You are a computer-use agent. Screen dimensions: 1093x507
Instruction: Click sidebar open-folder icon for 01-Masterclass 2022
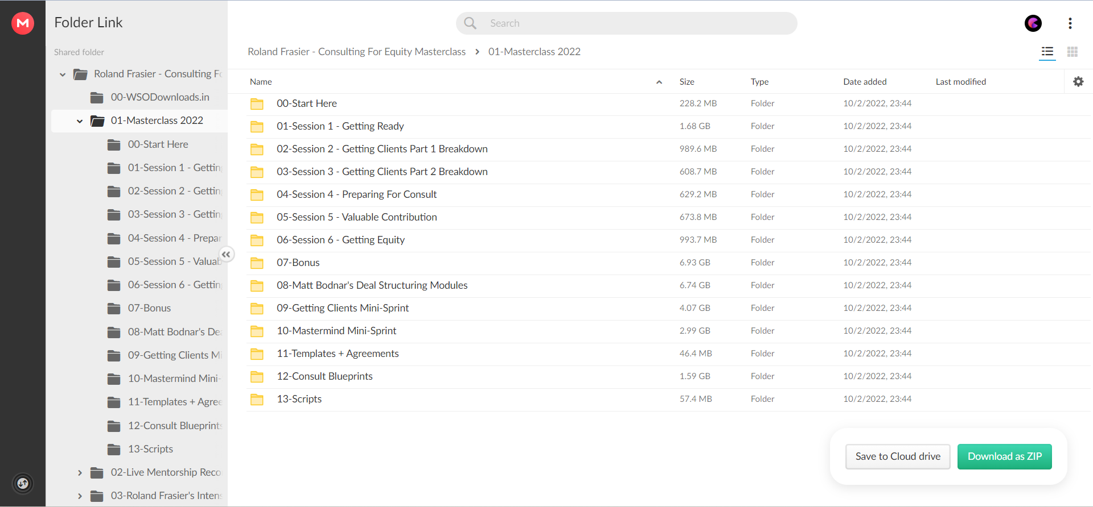click(97, 120)
